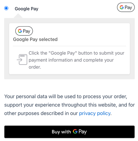Click the multicolor G in the option row's badge
Image resolution: width=138 pixels, height=141 pixels.
click(x=122, y=7)
